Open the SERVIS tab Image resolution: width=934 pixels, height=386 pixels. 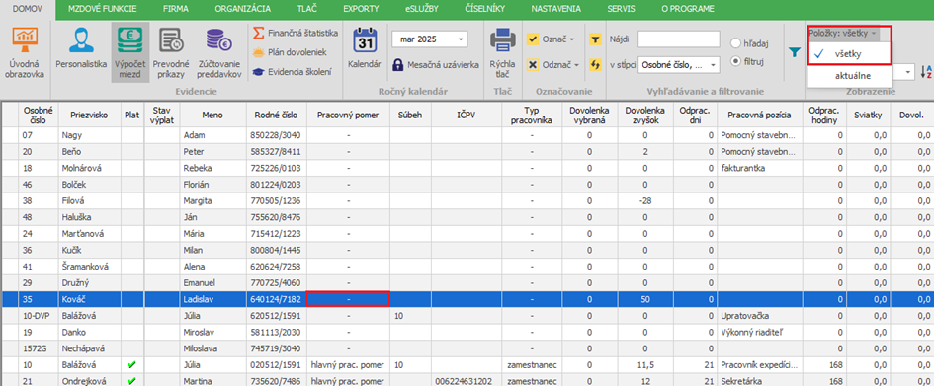(622, 9)
